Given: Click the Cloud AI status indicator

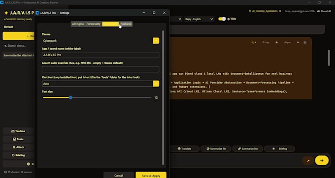Looking at the screenshot, I should pyautogui.click(x=324, y=11).
